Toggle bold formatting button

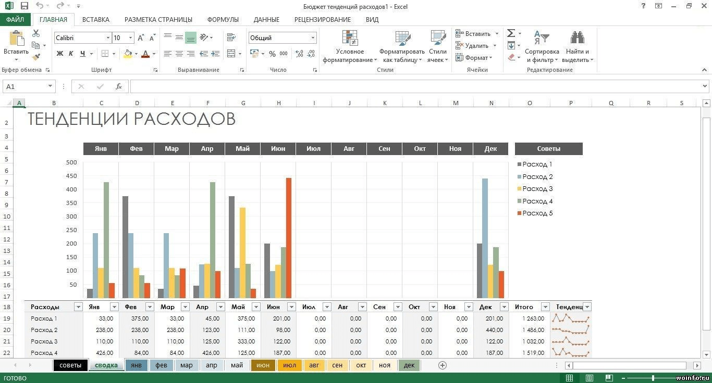point(60,54)
